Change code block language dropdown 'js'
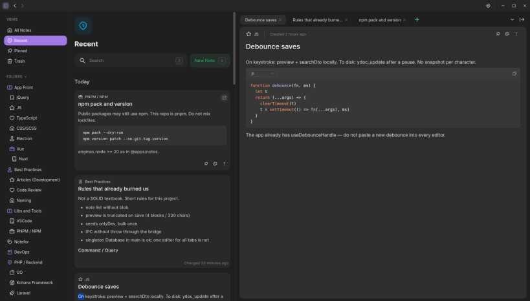The image size is (530, 301). tap(263, 74)
